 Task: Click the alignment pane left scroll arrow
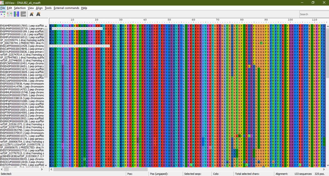pos(51,169)
